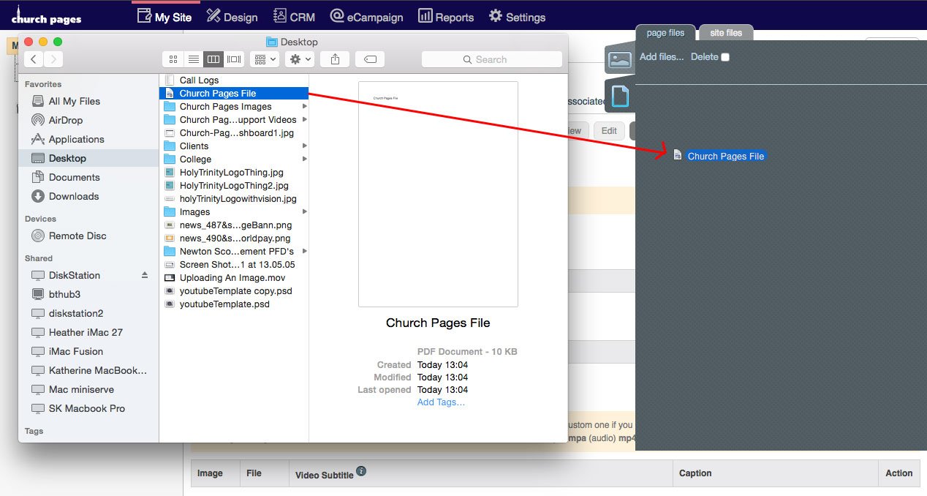
Task: Select HolyTrinityLogoThing.jpg in the file list
Action: click(x=233, y=173)
